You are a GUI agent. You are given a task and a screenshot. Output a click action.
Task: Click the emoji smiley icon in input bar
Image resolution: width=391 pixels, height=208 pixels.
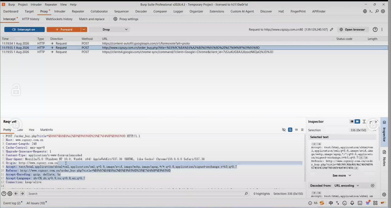345,203
